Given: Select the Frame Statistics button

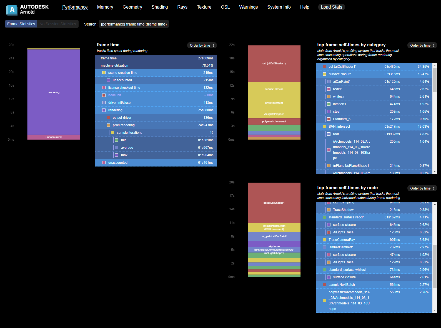Looking at the screenshot, I should click(x=21, y=24).
